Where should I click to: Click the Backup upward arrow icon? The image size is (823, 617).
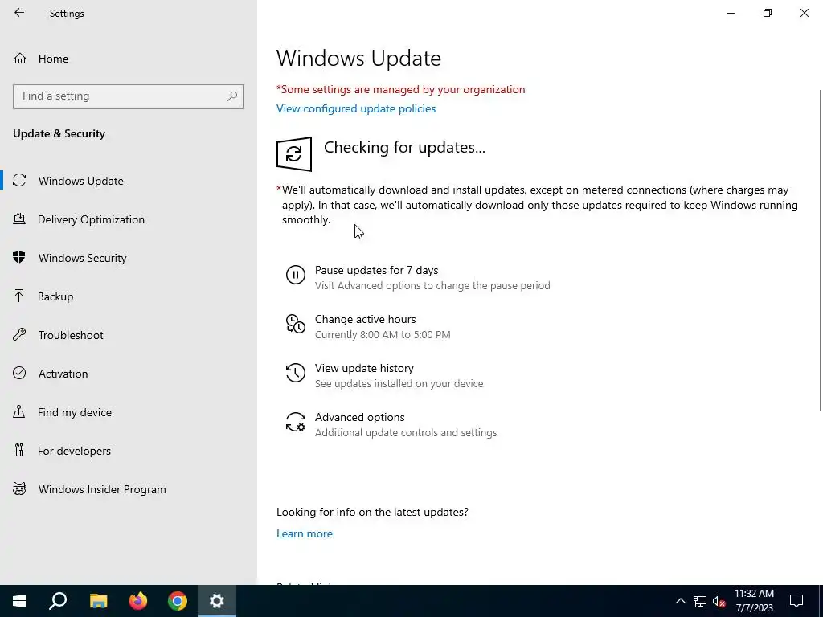(x=19, y=296)
